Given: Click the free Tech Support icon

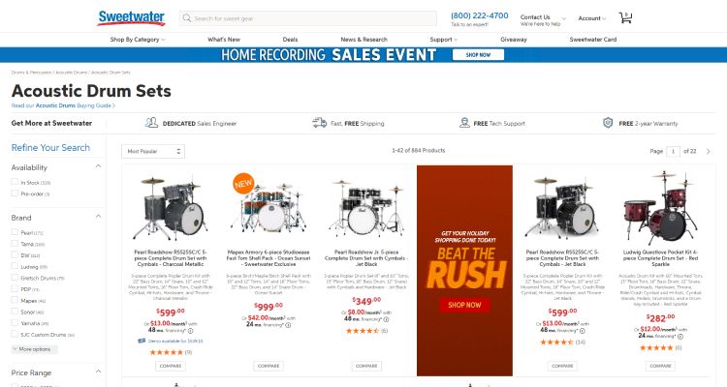Looking at the screenshot, I should click(464, 123).
